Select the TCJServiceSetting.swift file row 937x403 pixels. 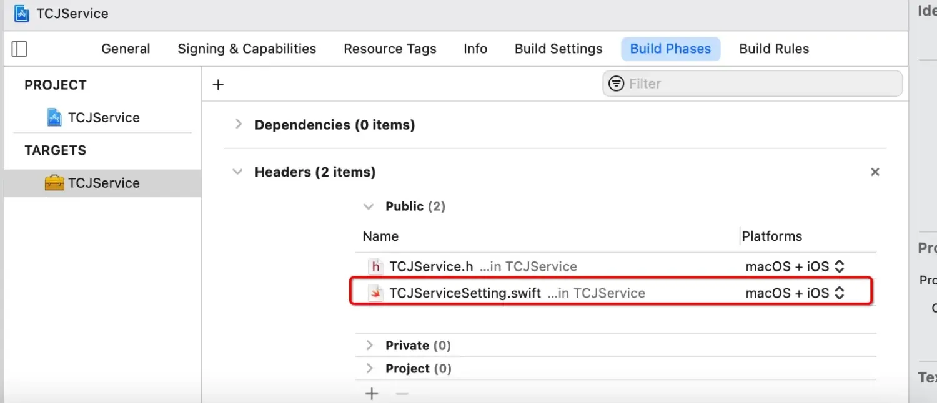point(465,293)
